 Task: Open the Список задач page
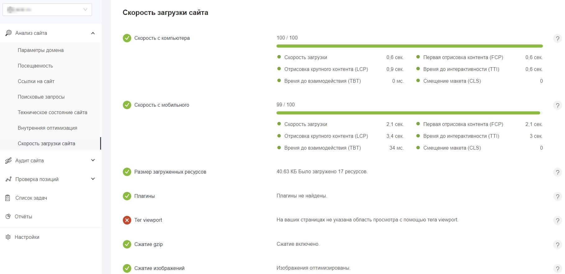31,198
